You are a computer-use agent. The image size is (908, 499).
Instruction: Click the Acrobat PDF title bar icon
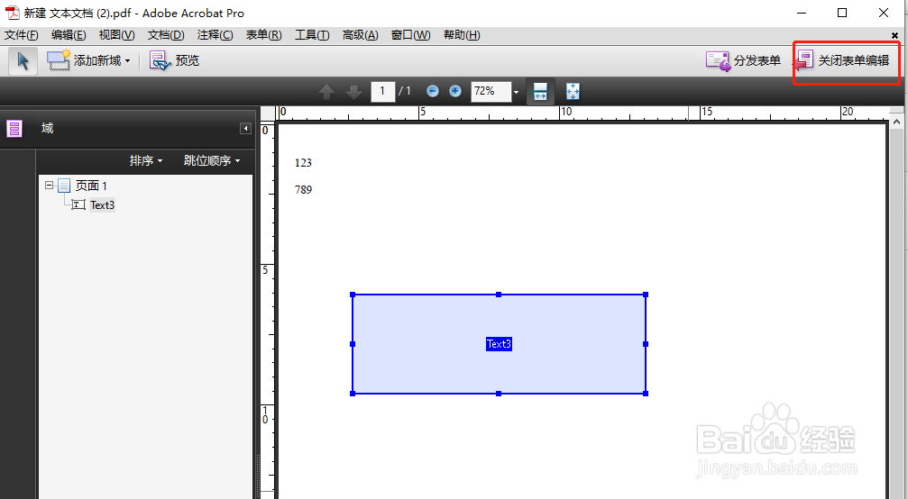click(12, 13)
